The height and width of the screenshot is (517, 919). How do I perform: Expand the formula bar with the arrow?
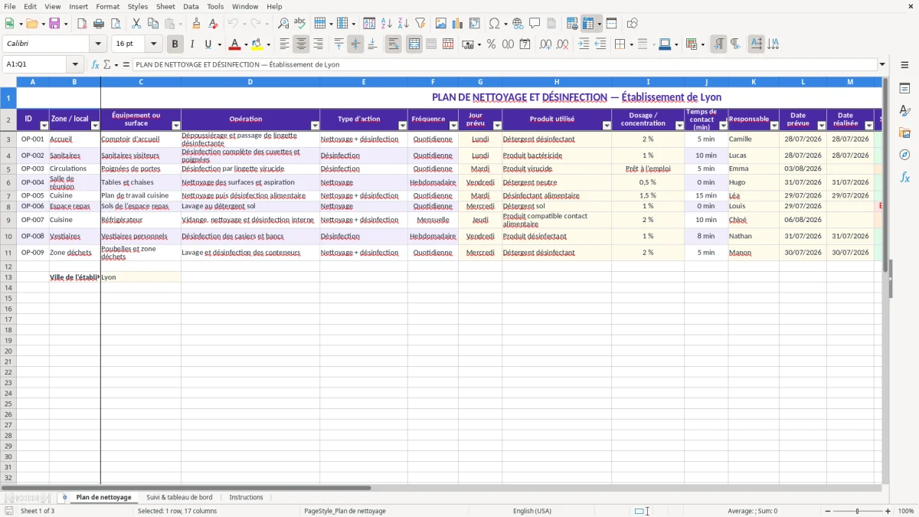882,64
